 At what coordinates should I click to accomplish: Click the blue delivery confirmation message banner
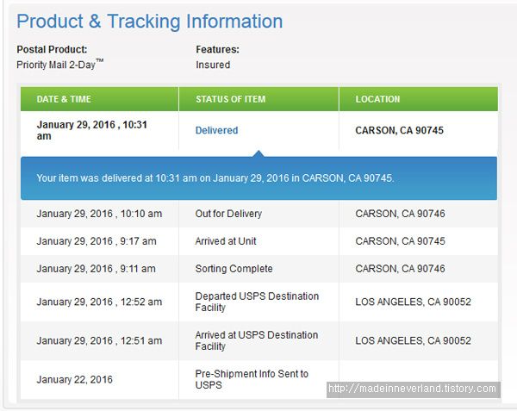coord(258,178)
